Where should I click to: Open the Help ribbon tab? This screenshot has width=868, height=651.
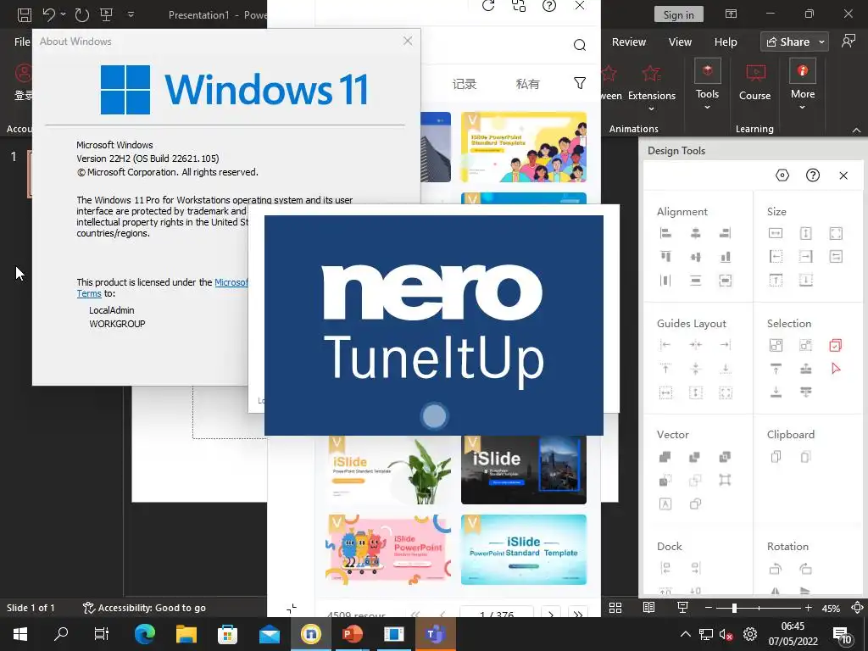point(726,42)
